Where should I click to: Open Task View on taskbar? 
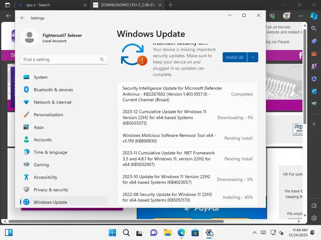click(x=139, y=232)
